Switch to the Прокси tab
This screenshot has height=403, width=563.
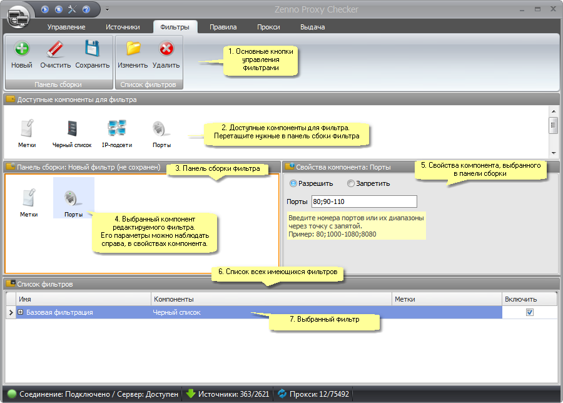click(268, 27)
